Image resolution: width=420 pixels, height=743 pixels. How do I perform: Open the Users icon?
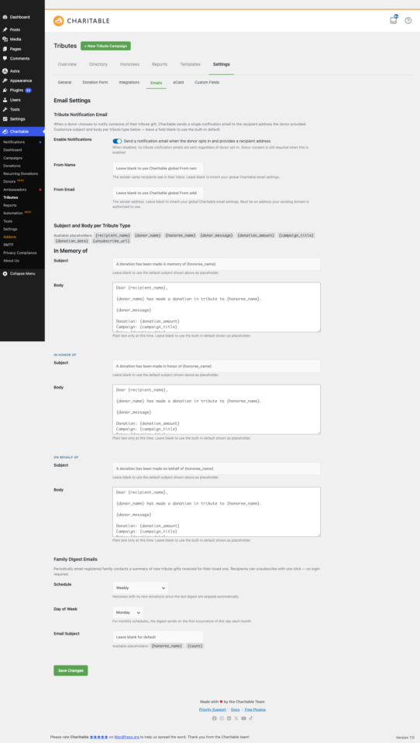pyautogui.click(x=5, y=100)
